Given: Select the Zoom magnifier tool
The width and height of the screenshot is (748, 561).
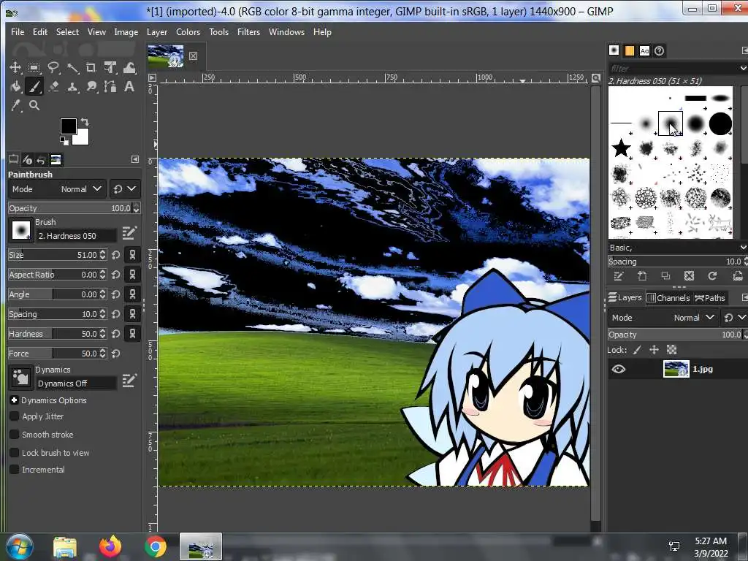Looking at the screenshot, I should coord(34,105).
